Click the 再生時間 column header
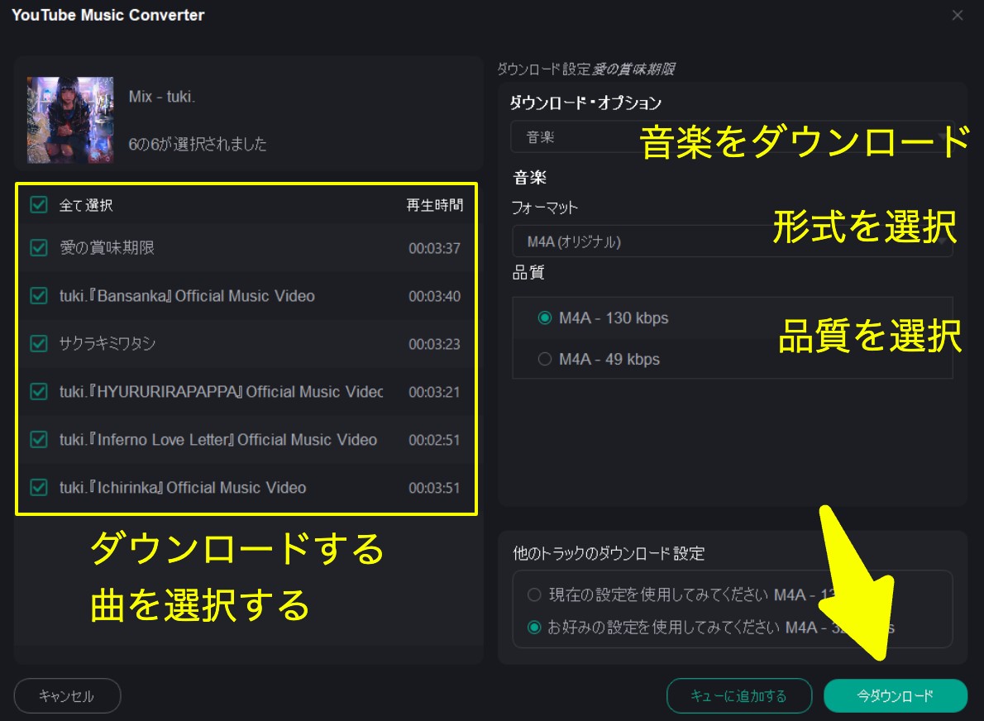Screen dimensions: 984x721 coord(434,205)
